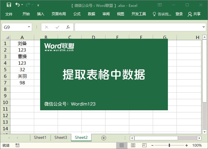Click horizontal scrollbar right arrow
The width and height of the screenshot is (208, 149).
tap(199, 138)
